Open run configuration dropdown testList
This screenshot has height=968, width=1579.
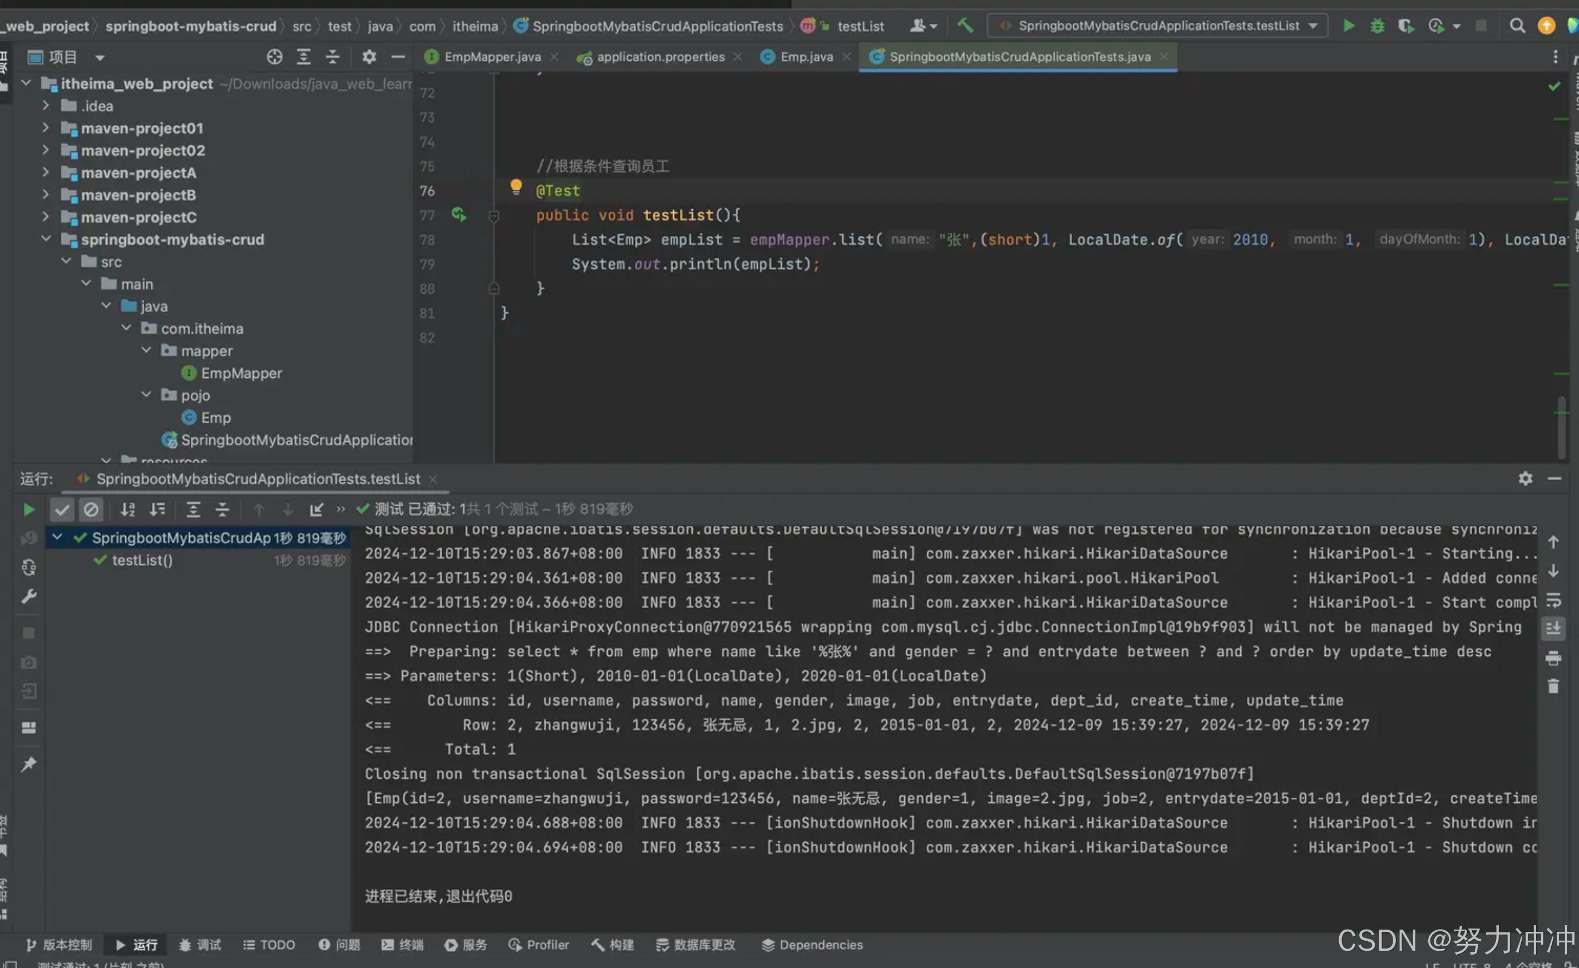pyautogui.click(x=1157, y=26)
